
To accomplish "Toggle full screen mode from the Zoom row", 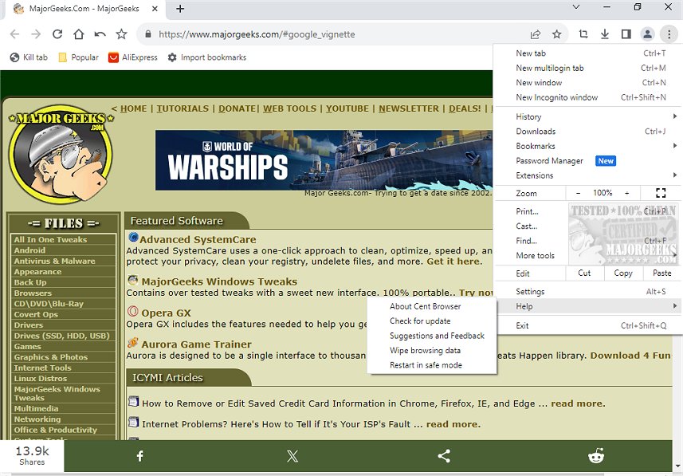I will coord(660,192).
